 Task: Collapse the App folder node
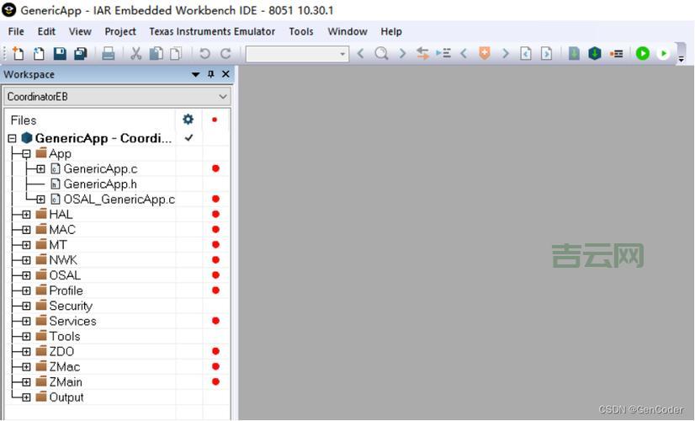pyautogui.click(x=26, y=154)
